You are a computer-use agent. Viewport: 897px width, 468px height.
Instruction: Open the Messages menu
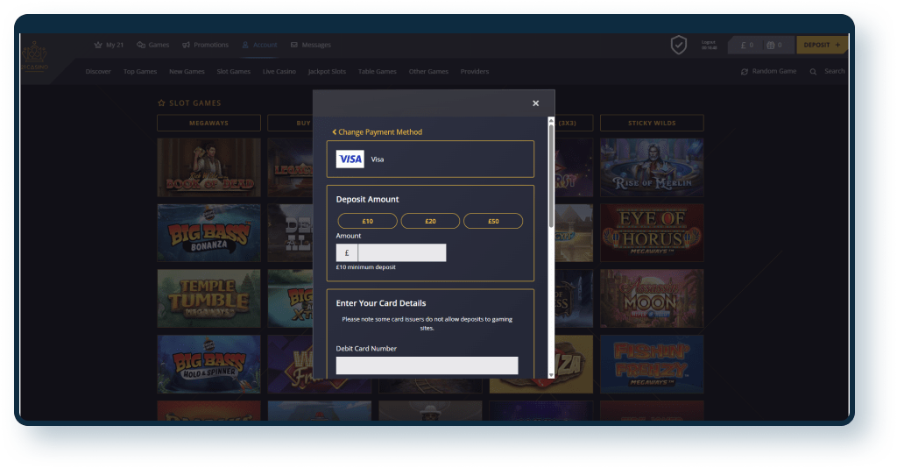[x=311, y=45]
